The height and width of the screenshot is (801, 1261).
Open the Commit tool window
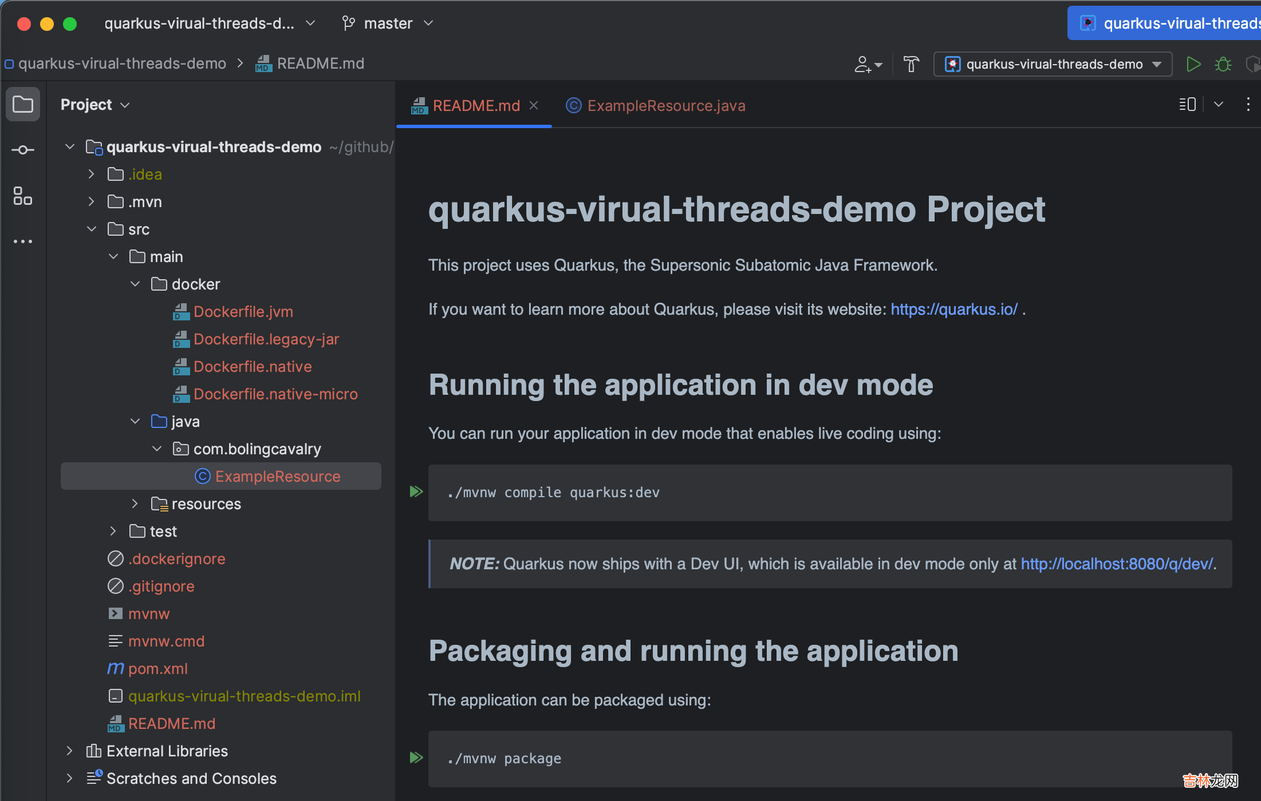click(23, 150)
